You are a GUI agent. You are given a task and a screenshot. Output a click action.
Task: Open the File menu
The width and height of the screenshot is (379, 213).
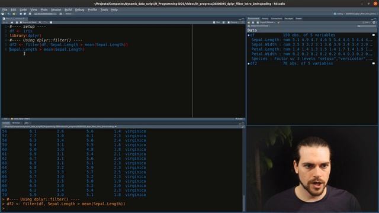[5, 9]
